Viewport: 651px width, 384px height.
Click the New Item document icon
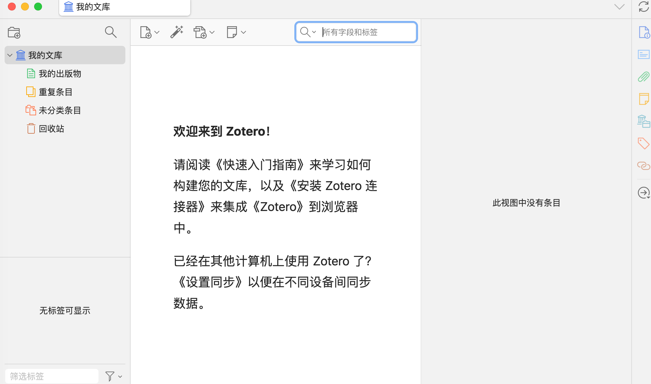pyautogui.click(x=145, y=32)
